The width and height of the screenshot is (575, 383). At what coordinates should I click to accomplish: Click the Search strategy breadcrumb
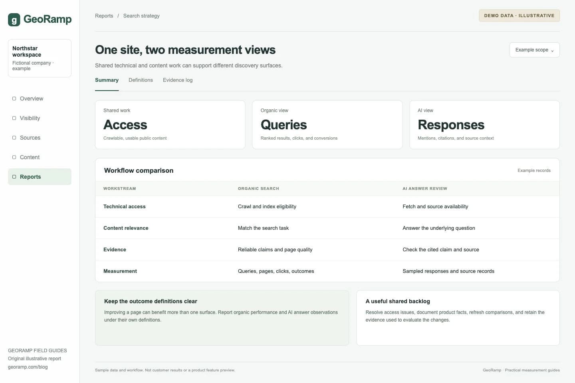tap(141, 16)
